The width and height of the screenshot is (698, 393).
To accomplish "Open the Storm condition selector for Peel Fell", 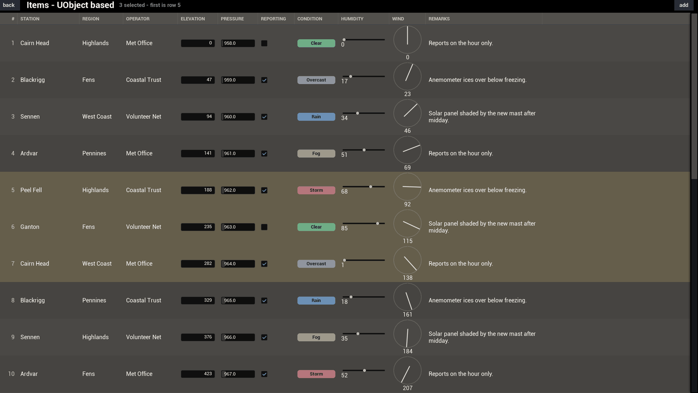I will [x=316, y=190].
